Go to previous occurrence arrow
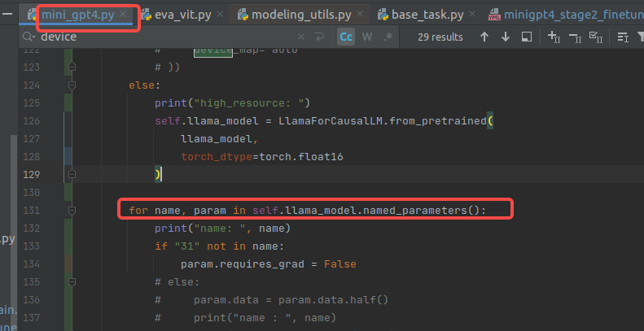 tap(484, 37)
